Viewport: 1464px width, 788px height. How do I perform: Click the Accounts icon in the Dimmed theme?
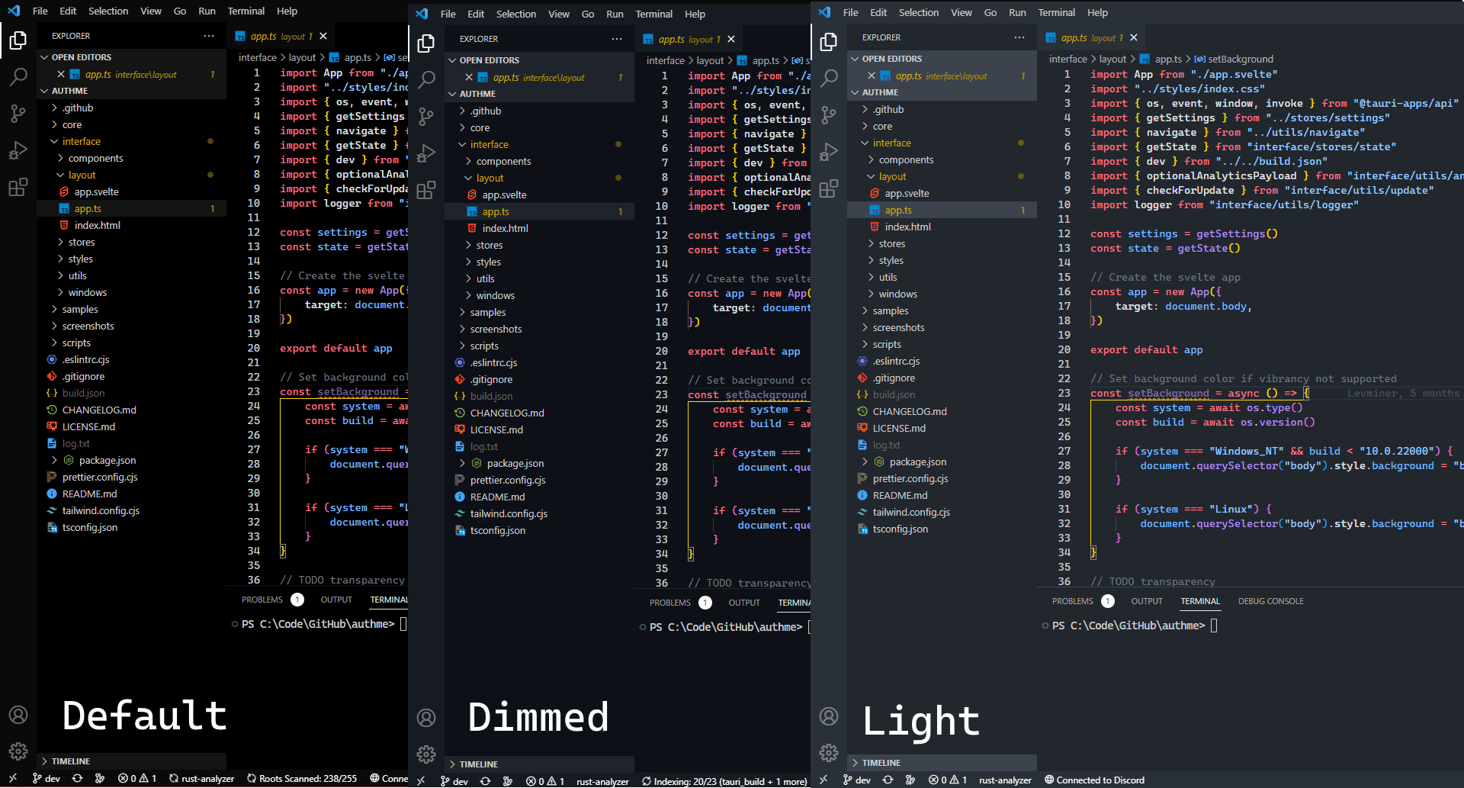pos(426,718)
